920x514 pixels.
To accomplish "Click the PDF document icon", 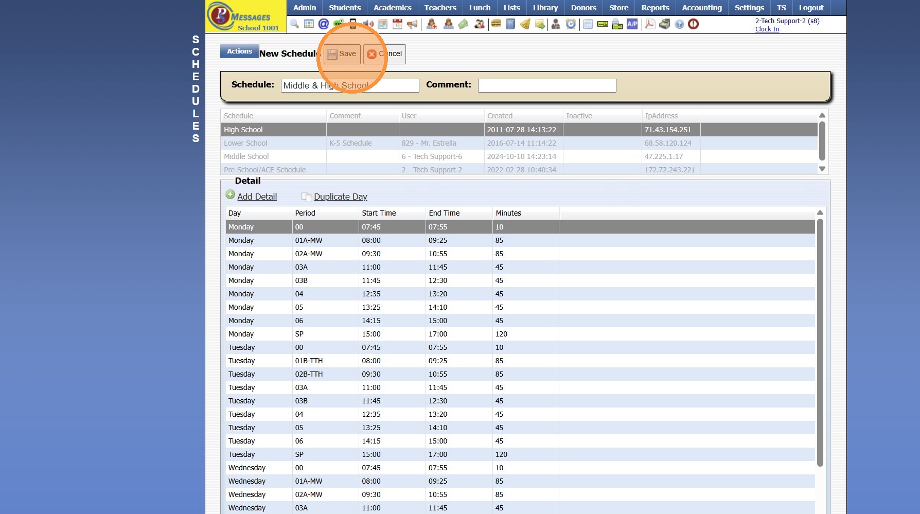I will 650,24.
